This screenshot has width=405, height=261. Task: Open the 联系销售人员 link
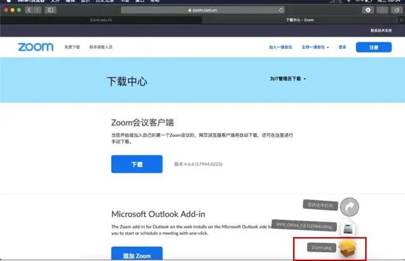tap(101, 47)
